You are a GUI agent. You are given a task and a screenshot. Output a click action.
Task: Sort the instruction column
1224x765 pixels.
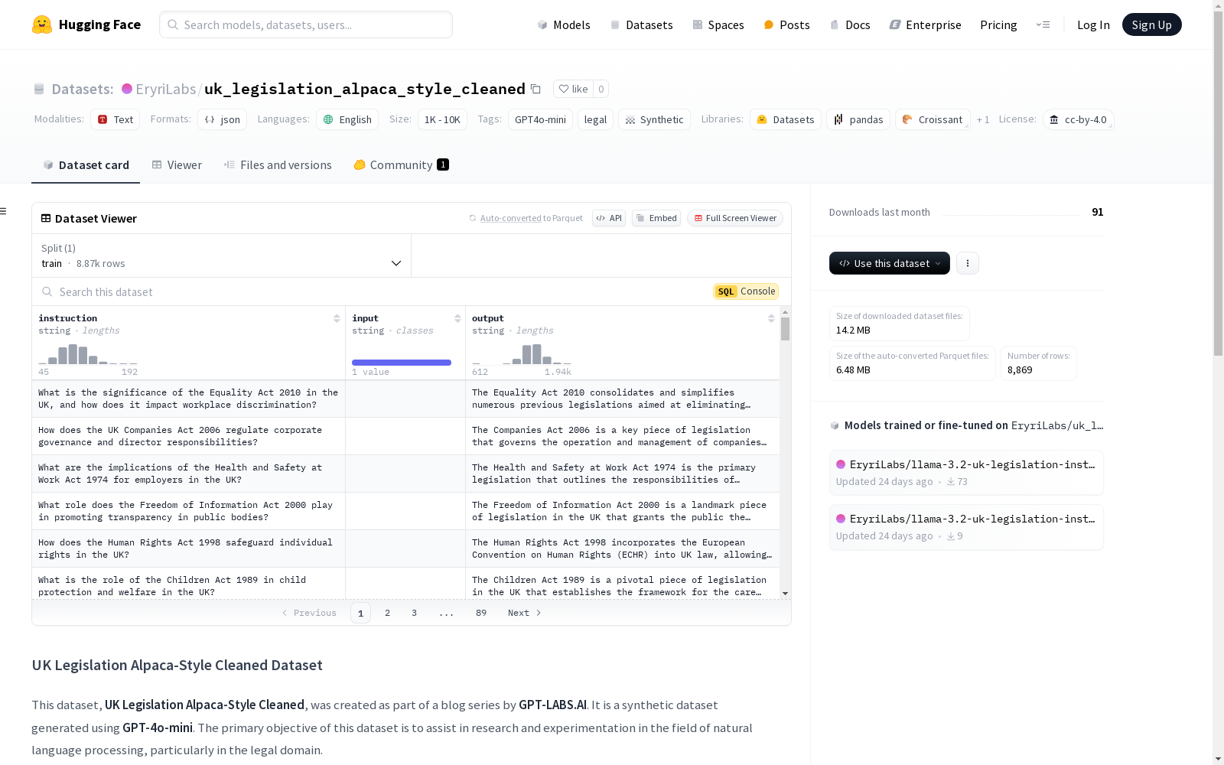point(337,318)
